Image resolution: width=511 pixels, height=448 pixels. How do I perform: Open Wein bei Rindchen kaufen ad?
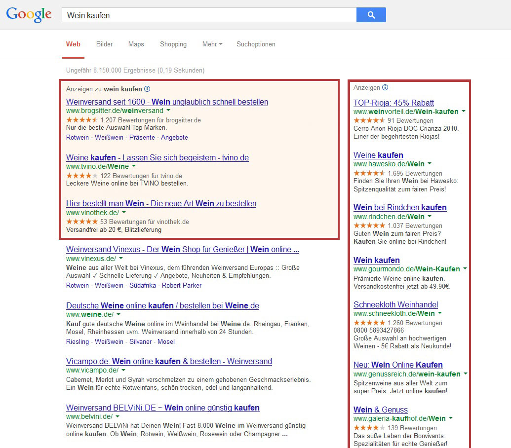coord(400,207)
